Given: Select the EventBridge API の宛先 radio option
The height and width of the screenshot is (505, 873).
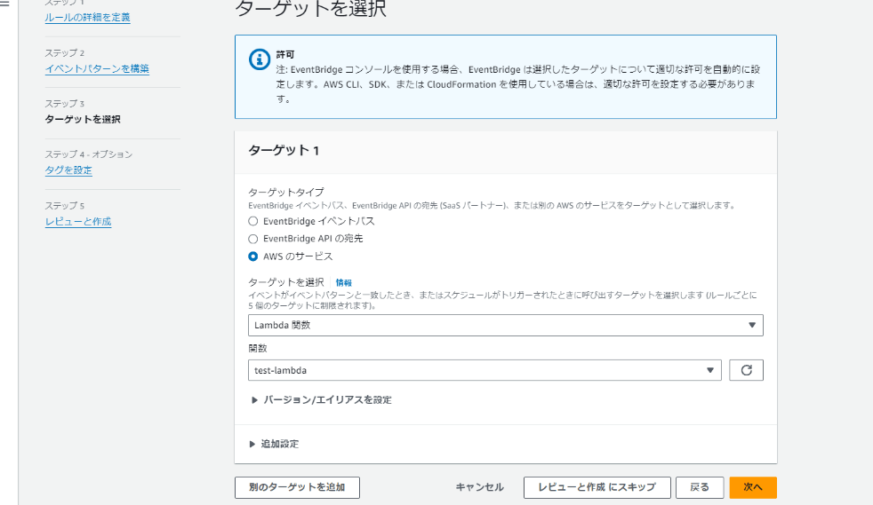Looking at the screenshot, I should coord(252,239).
